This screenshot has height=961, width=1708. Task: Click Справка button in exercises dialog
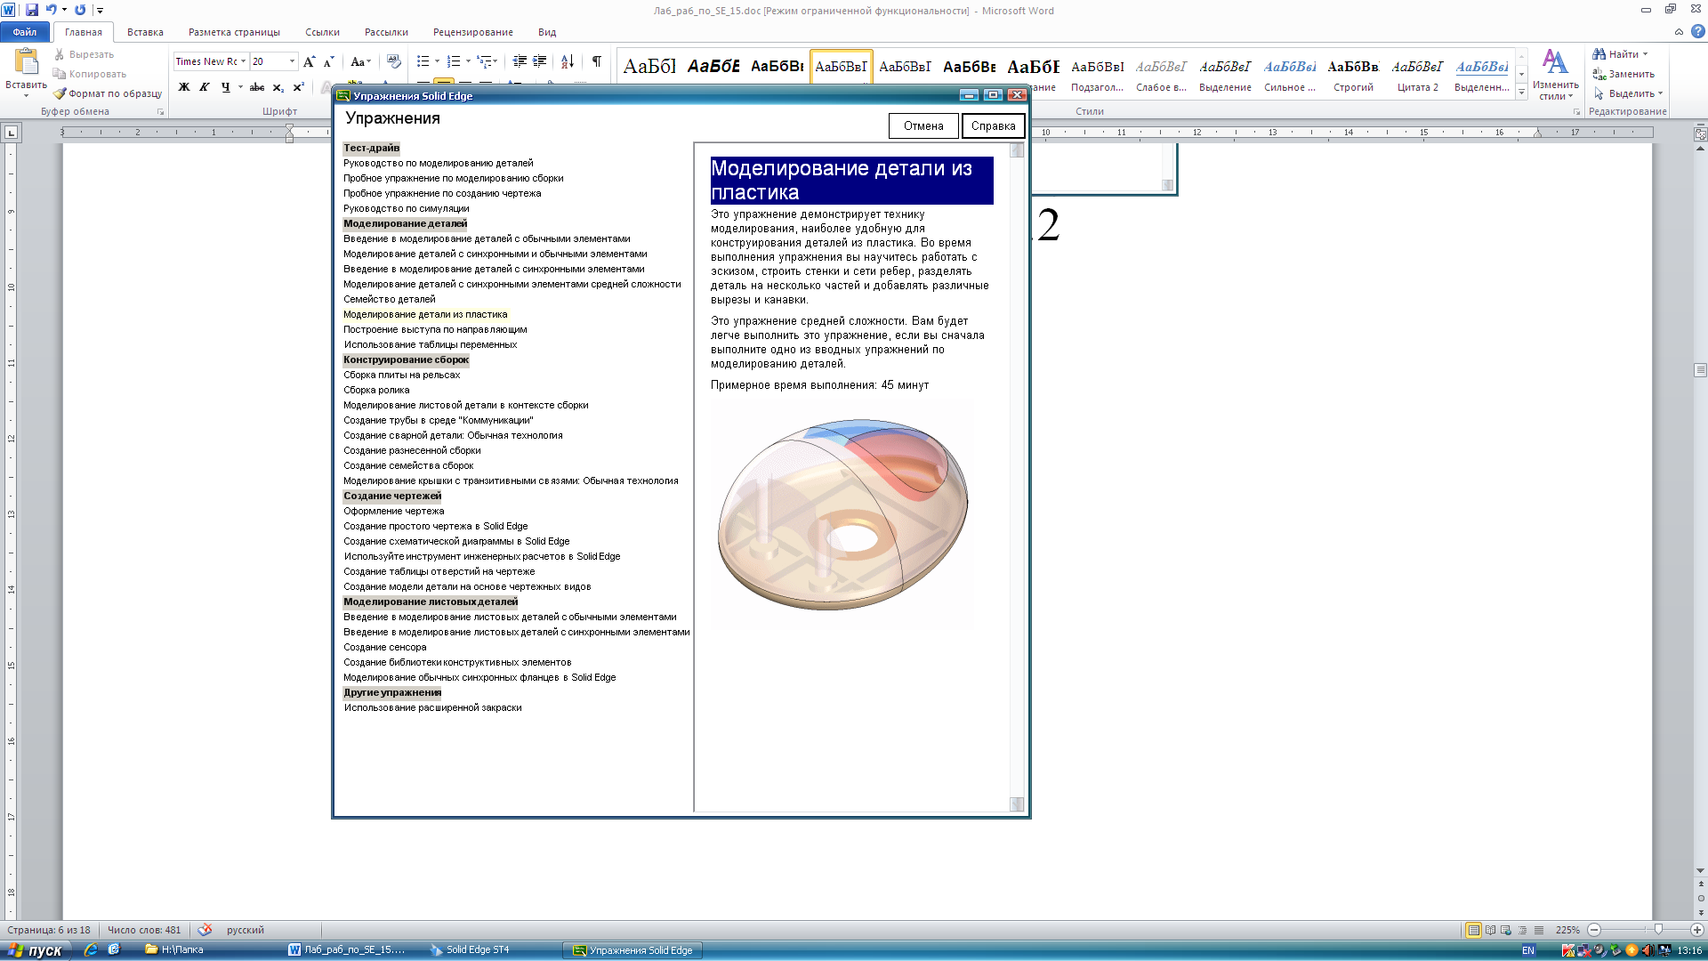coord(993,125)
